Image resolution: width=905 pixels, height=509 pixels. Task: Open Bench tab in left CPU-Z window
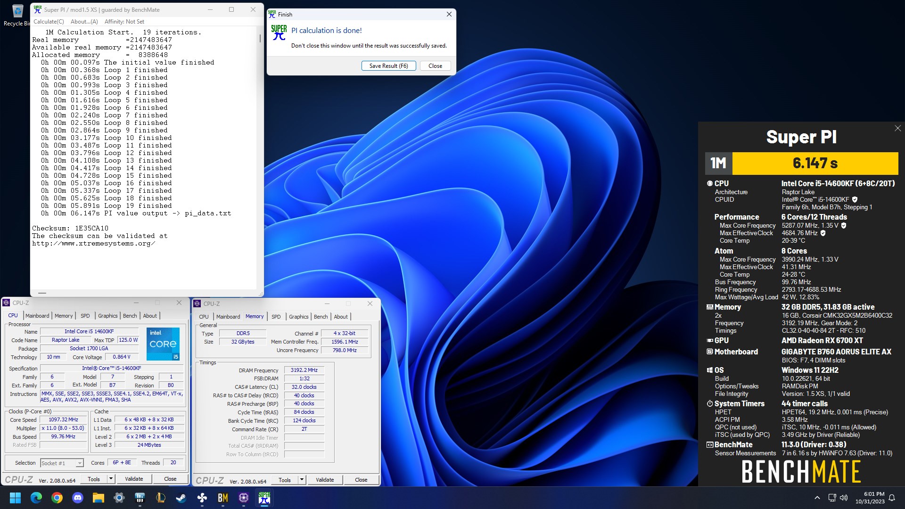pyautogui.click(x=130, y=316)
